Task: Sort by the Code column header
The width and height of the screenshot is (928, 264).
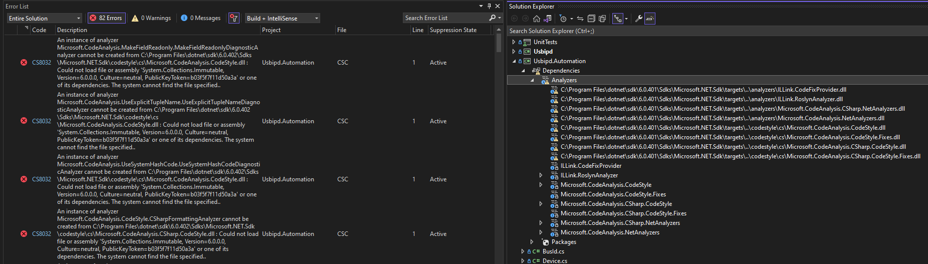Action: 39,30
